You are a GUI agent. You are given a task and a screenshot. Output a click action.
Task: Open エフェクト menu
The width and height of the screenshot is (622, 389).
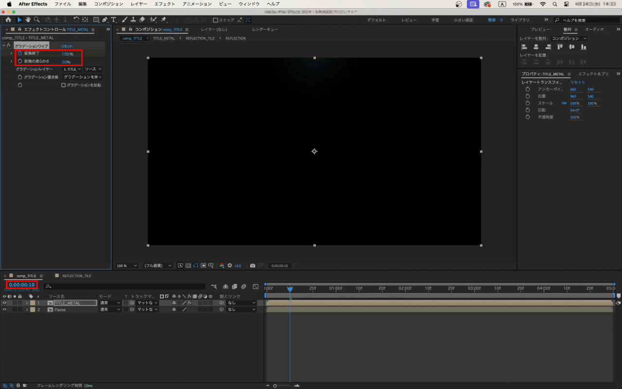(x=165, y=4)
